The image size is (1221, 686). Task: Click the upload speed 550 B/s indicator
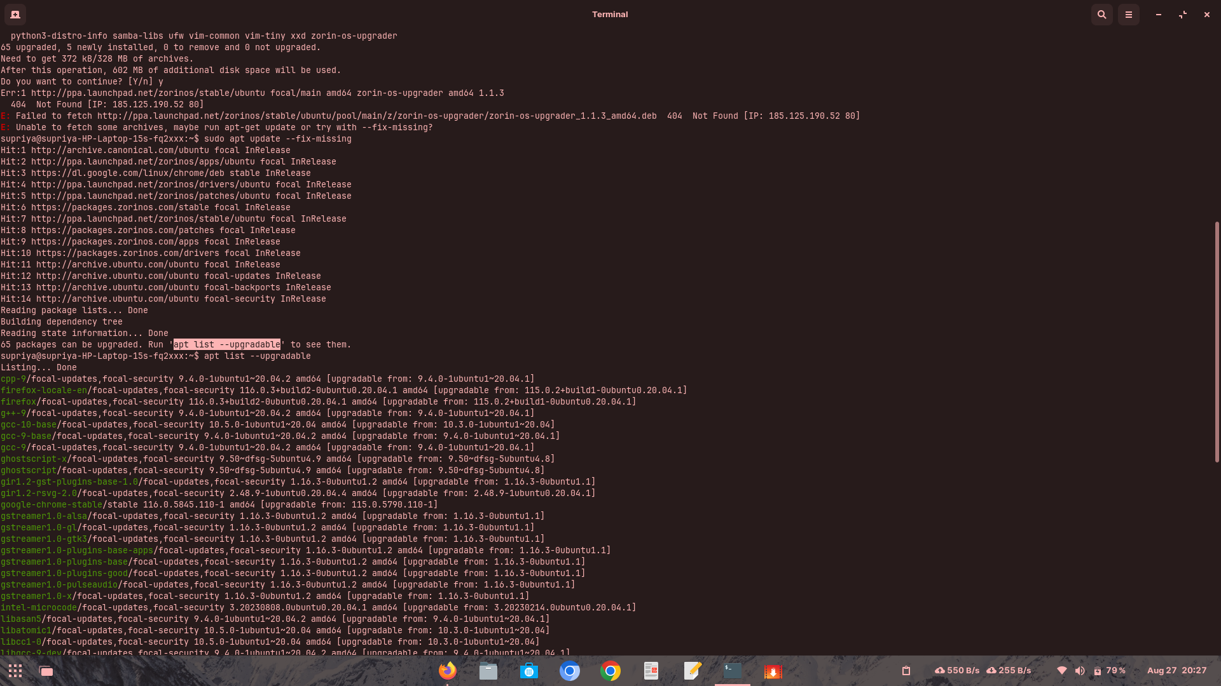(x=957, y=671)
